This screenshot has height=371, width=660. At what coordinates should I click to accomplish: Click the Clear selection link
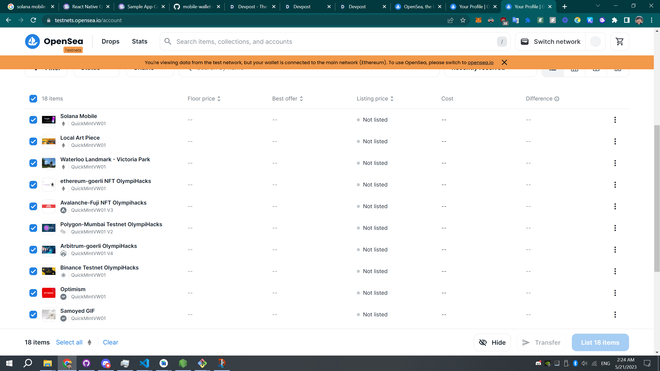110,342
